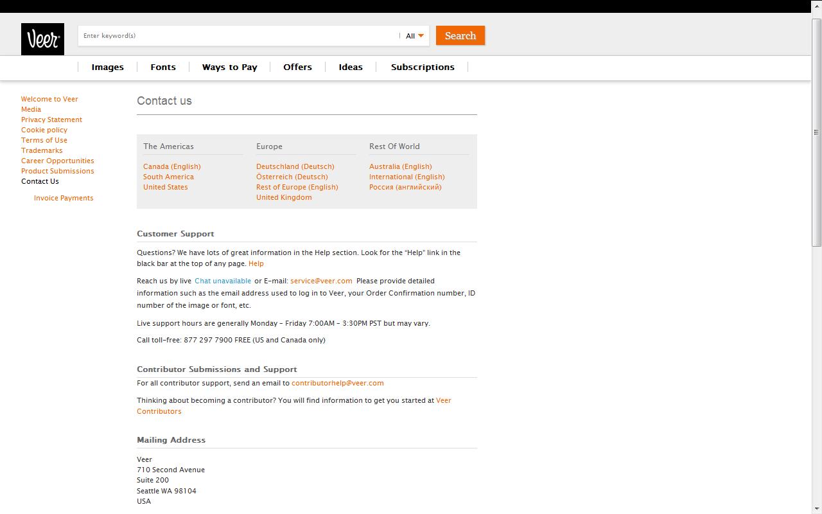This screenshot has width=822, height=514.
Task: Open the Veer logo home link
Action: (42, 39)
